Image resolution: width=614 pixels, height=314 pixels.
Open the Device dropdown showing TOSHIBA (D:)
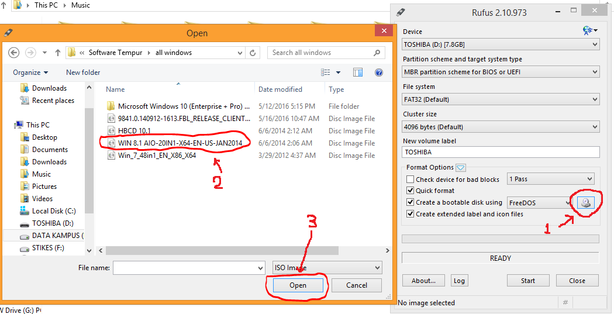tap(501, 44)
